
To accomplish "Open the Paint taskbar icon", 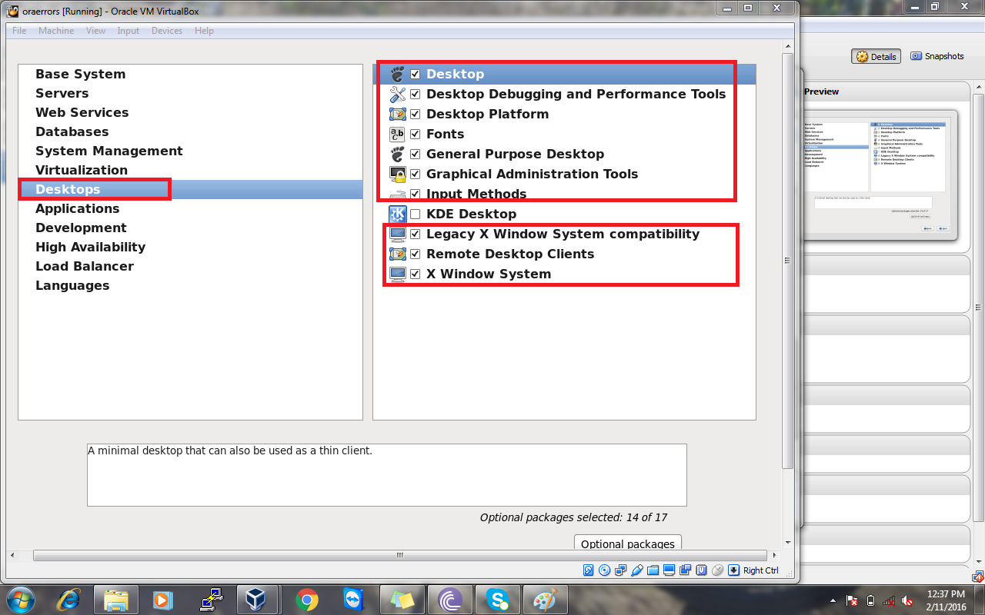I will point(546,599).
